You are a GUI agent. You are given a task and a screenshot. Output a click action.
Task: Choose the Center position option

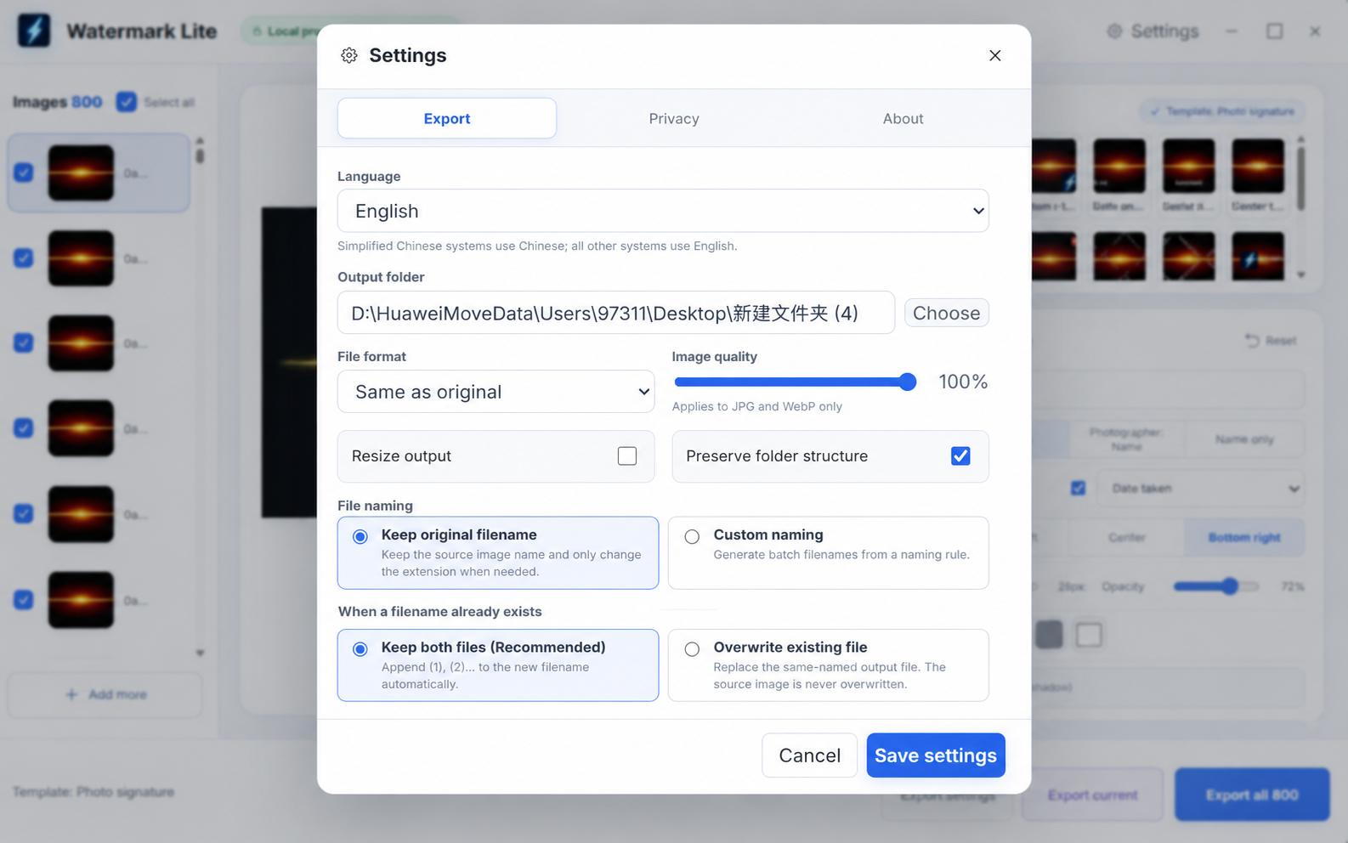point(1126,538)
